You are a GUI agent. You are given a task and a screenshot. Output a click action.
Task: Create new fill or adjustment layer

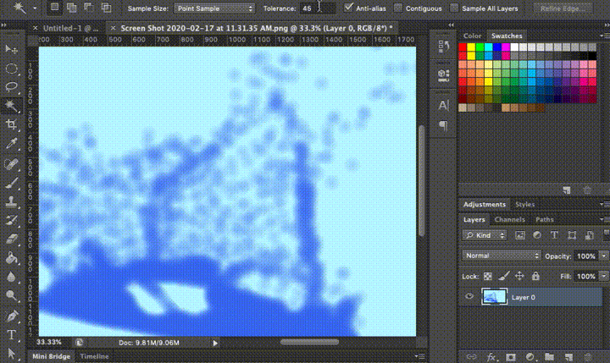[x=530, y=357]
